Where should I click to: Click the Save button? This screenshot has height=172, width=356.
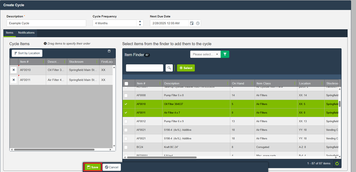(92, 167)
